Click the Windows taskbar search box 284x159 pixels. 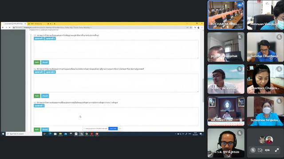(24, 134)
